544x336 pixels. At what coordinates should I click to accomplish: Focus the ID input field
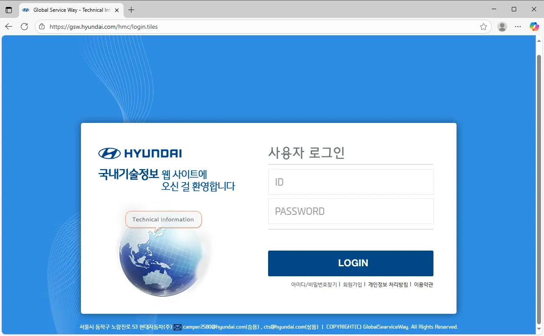coord(351,182)
